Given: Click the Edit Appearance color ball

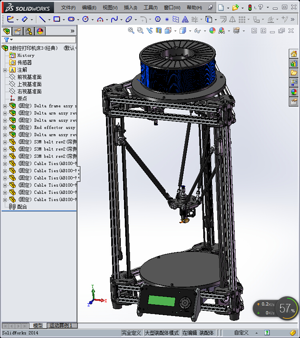Looking at the screenshot, I should click(x=212, y=30).
